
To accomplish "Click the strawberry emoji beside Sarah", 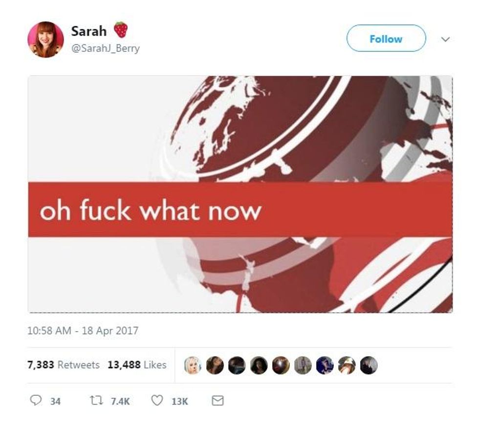I will [x=121, y=30].
